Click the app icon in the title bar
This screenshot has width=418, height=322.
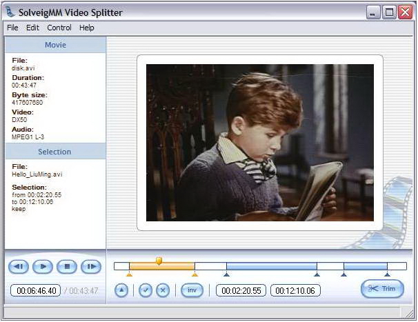click(x=10, y=12)
